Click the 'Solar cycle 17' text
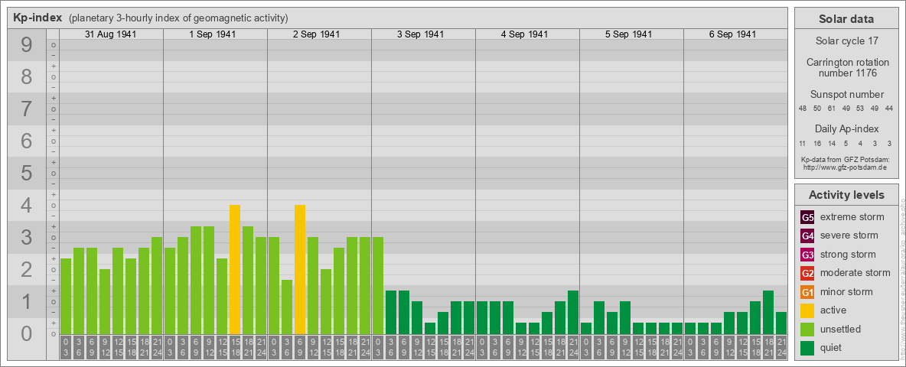This screenshot has width=906, height=367. tap(846, 41)
